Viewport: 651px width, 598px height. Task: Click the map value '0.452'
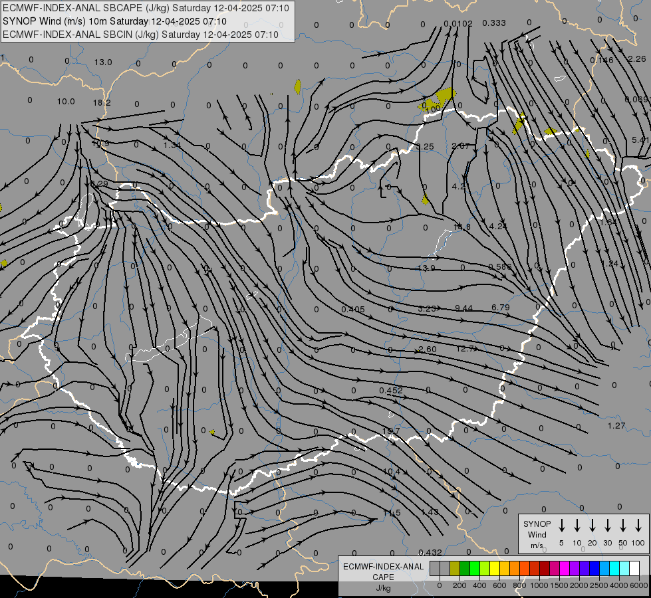(391, 391)
